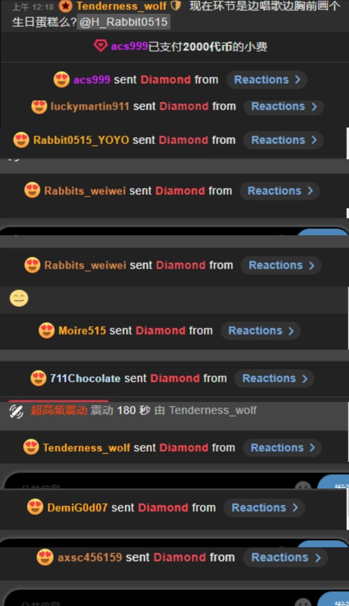Image resolution: width=349 pixels, height=606 pixels.
Task: Click heart-eyes emoji next to 711Chocolate
Action: pos(38,378)
